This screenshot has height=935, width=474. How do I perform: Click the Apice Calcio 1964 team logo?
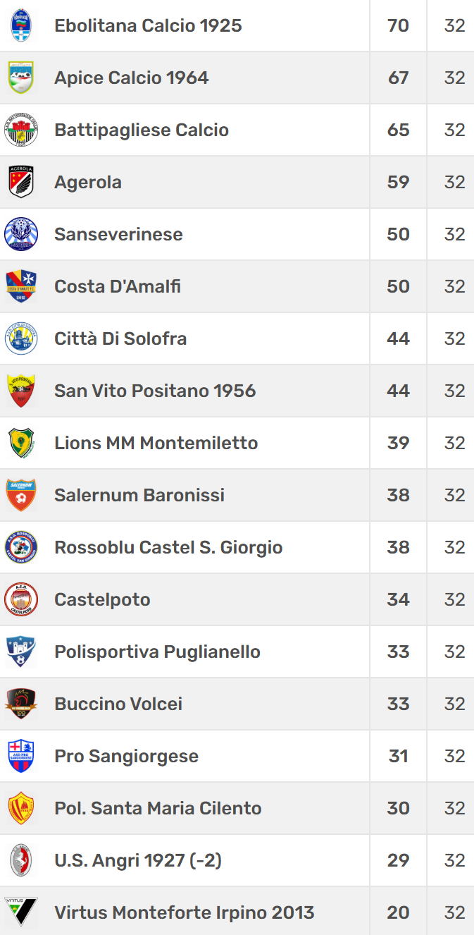pos(21,78)
